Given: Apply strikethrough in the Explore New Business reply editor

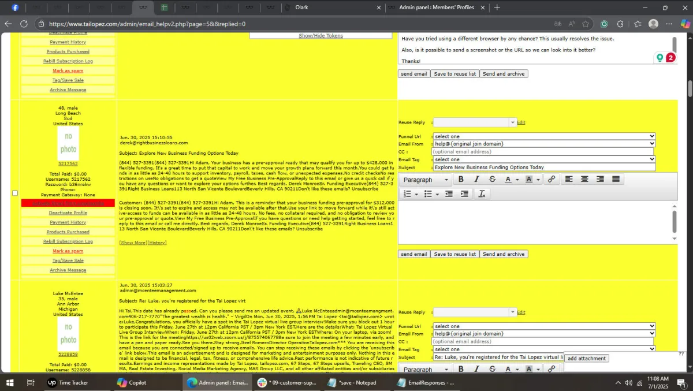Looking at the screenshot, I should click(x=492, y=180).
